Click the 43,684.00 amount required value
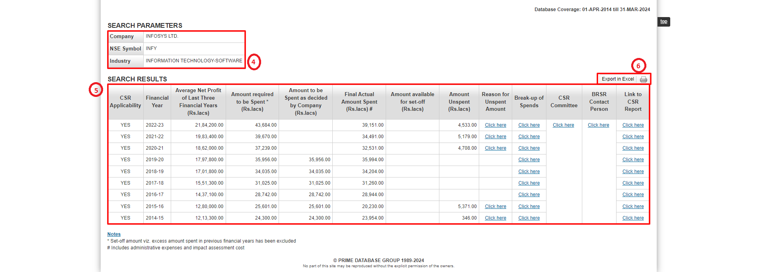The image size is (757, 272). pyautogui.click(x=266, y=125)
